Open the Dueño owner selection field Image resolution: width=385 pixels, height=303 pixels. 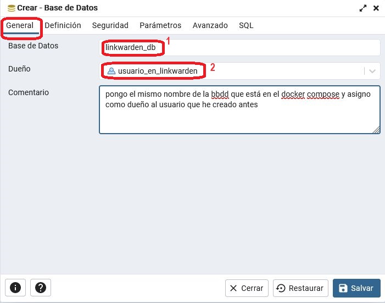click(x=231, y=71)
